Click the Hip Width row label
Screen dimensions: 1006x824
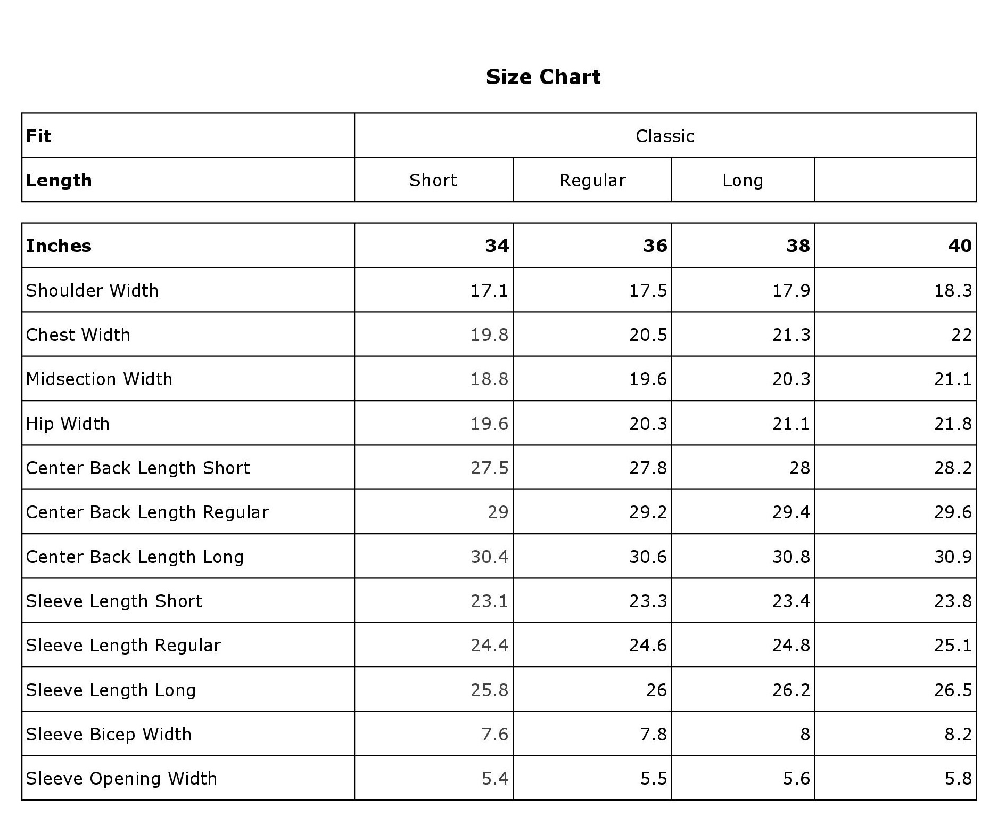click(x=68, y=424)
